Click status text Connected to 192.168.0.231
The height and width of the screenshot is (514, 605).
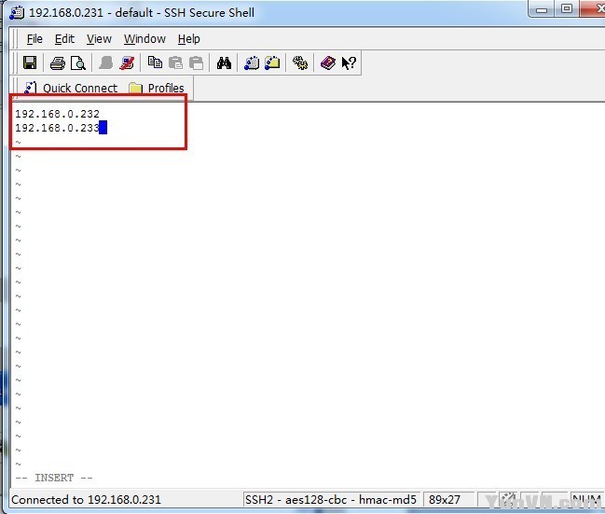pos(86,500)
